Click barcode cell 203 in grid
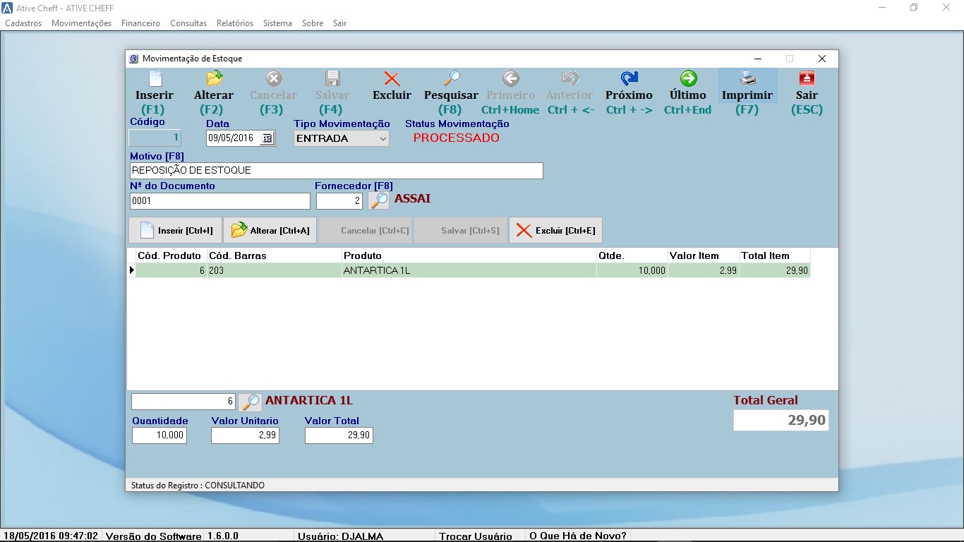The image size is (964, 542). [x=274, y=270]
